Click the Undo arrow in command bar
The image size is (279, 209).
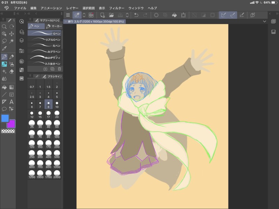[136, 15]
